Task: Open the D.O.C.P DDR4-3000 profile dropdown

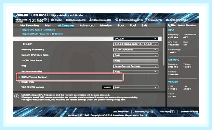Action: click(x=136, y=44)
